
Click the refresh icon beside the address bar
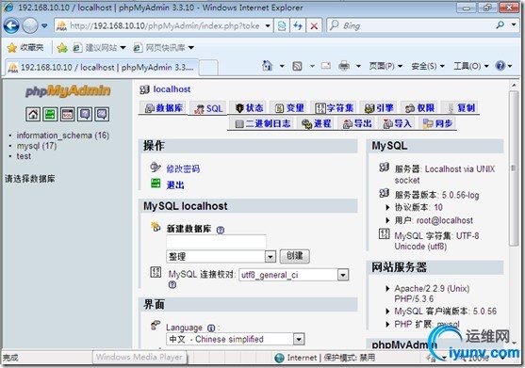[298, 25]
